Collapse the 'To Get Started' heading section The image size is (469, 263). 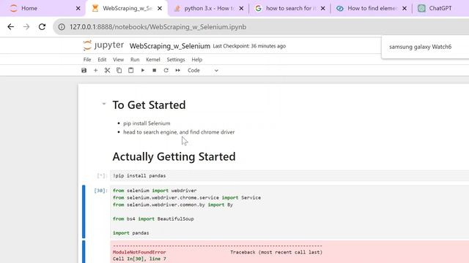click(104, 104)
